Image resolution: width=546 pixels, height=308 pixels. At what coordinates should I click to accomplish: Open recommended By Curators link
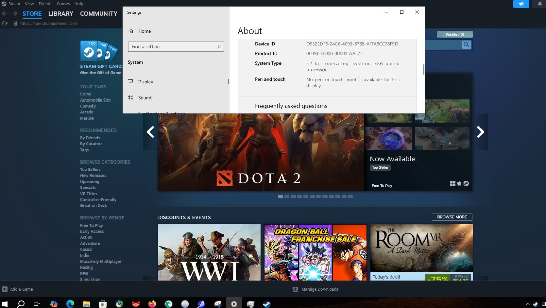click(91, 144)
